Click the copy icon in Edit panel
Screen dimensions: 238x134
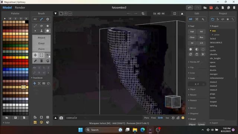tap(191, 54)
